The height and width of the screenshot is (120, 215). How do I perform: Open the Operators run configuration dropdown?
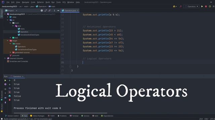click(191, 6)
